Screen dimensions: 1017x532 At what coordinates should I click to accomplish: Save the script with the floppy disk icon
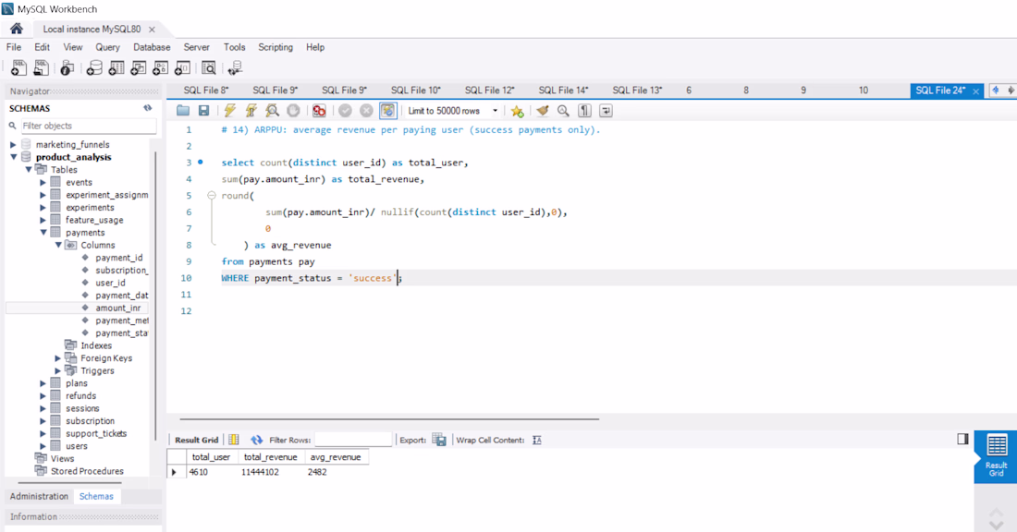tap(204, 111)
